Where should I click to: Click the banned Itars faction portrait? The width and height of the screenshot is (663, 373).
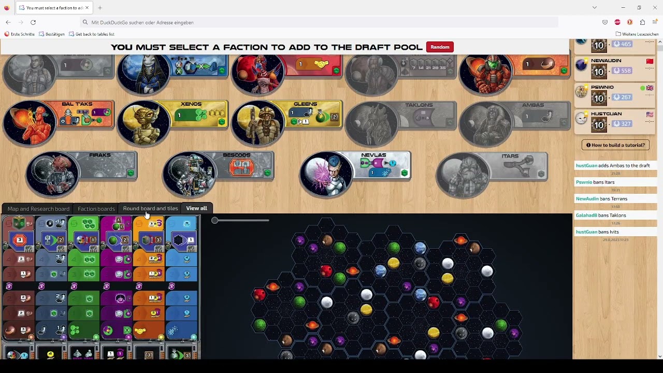tap(463, 174)
